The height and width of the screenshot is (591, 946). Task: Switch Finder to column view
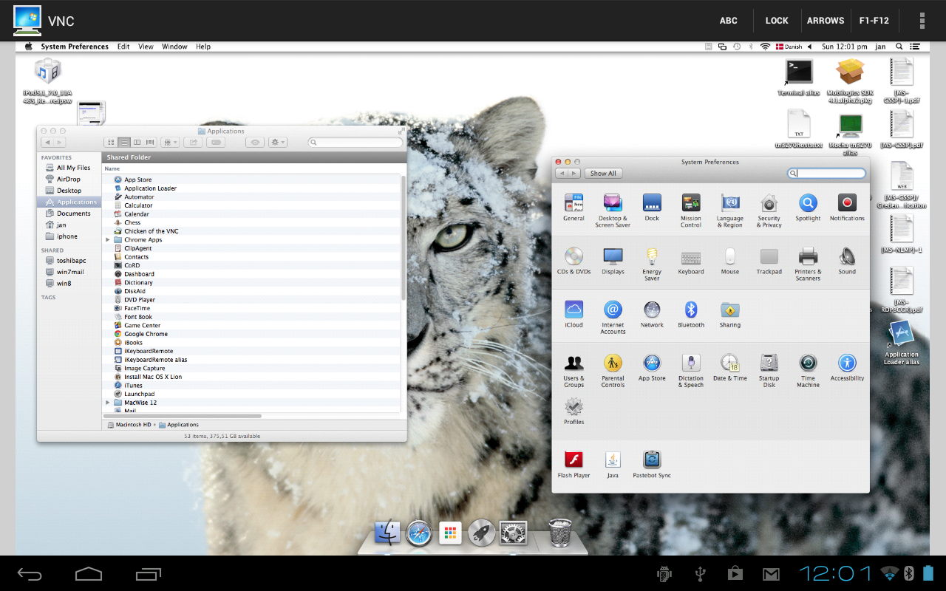click(137, 142)
